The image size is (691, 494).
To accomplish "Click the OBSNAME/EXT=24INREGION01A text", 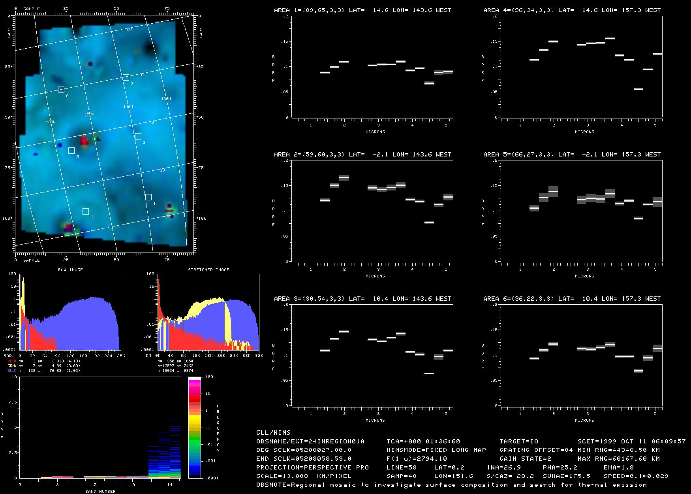I will coord(310,441).
